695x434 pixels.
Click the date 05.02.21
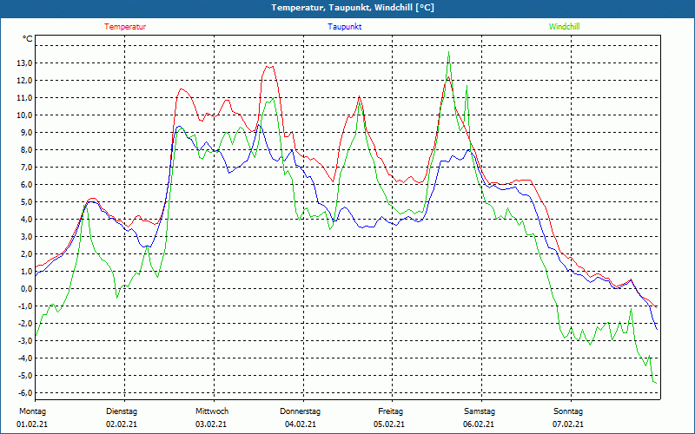[x=389, y=424]
